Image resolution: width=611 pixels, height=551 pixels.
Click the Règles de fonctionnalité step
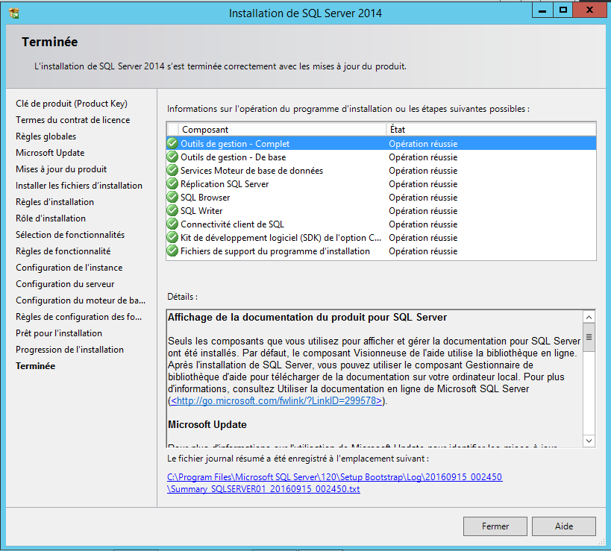(63, 251)
